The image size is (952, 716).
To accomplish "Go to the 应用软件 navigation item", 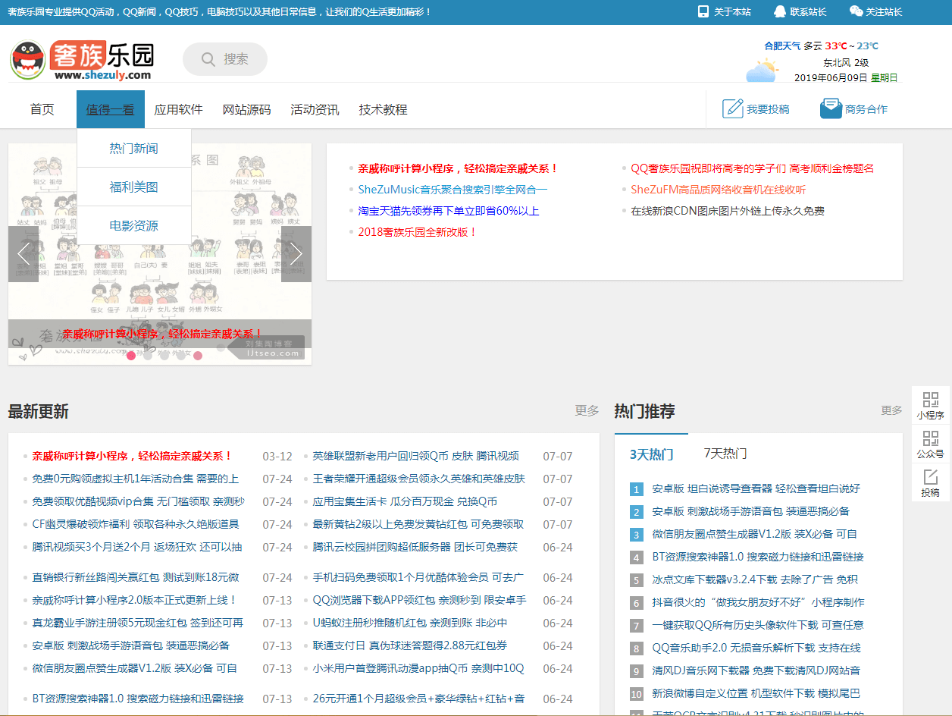I will [177, 108].
